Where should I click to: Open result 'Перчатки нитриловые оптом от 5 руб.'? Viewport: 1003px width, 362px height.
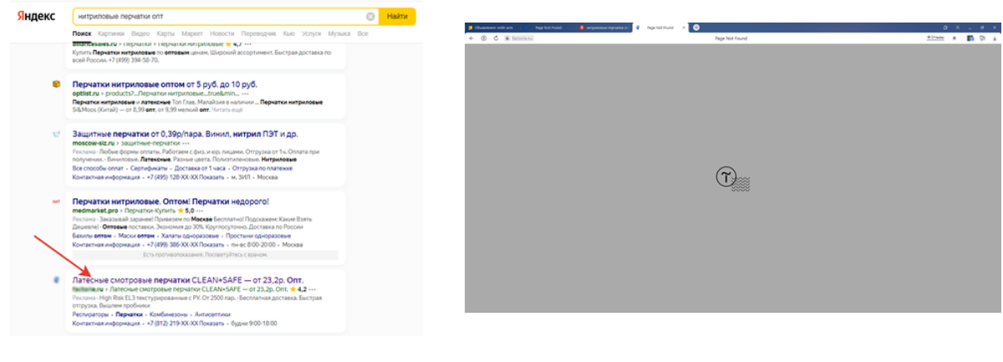(165, 84)
